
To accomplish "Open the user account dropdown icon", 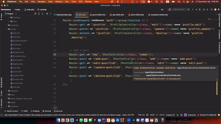I will click(x=163, y=10).
